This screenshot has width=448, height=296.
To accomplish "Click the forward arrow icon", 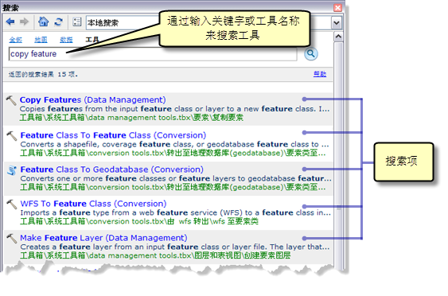I will click(24, 21).
